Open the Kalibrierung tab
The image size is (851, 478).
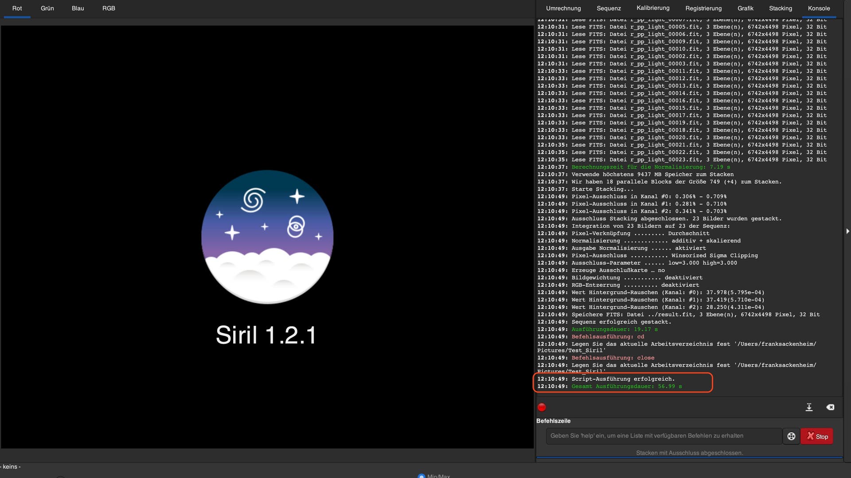coord(653,8)
